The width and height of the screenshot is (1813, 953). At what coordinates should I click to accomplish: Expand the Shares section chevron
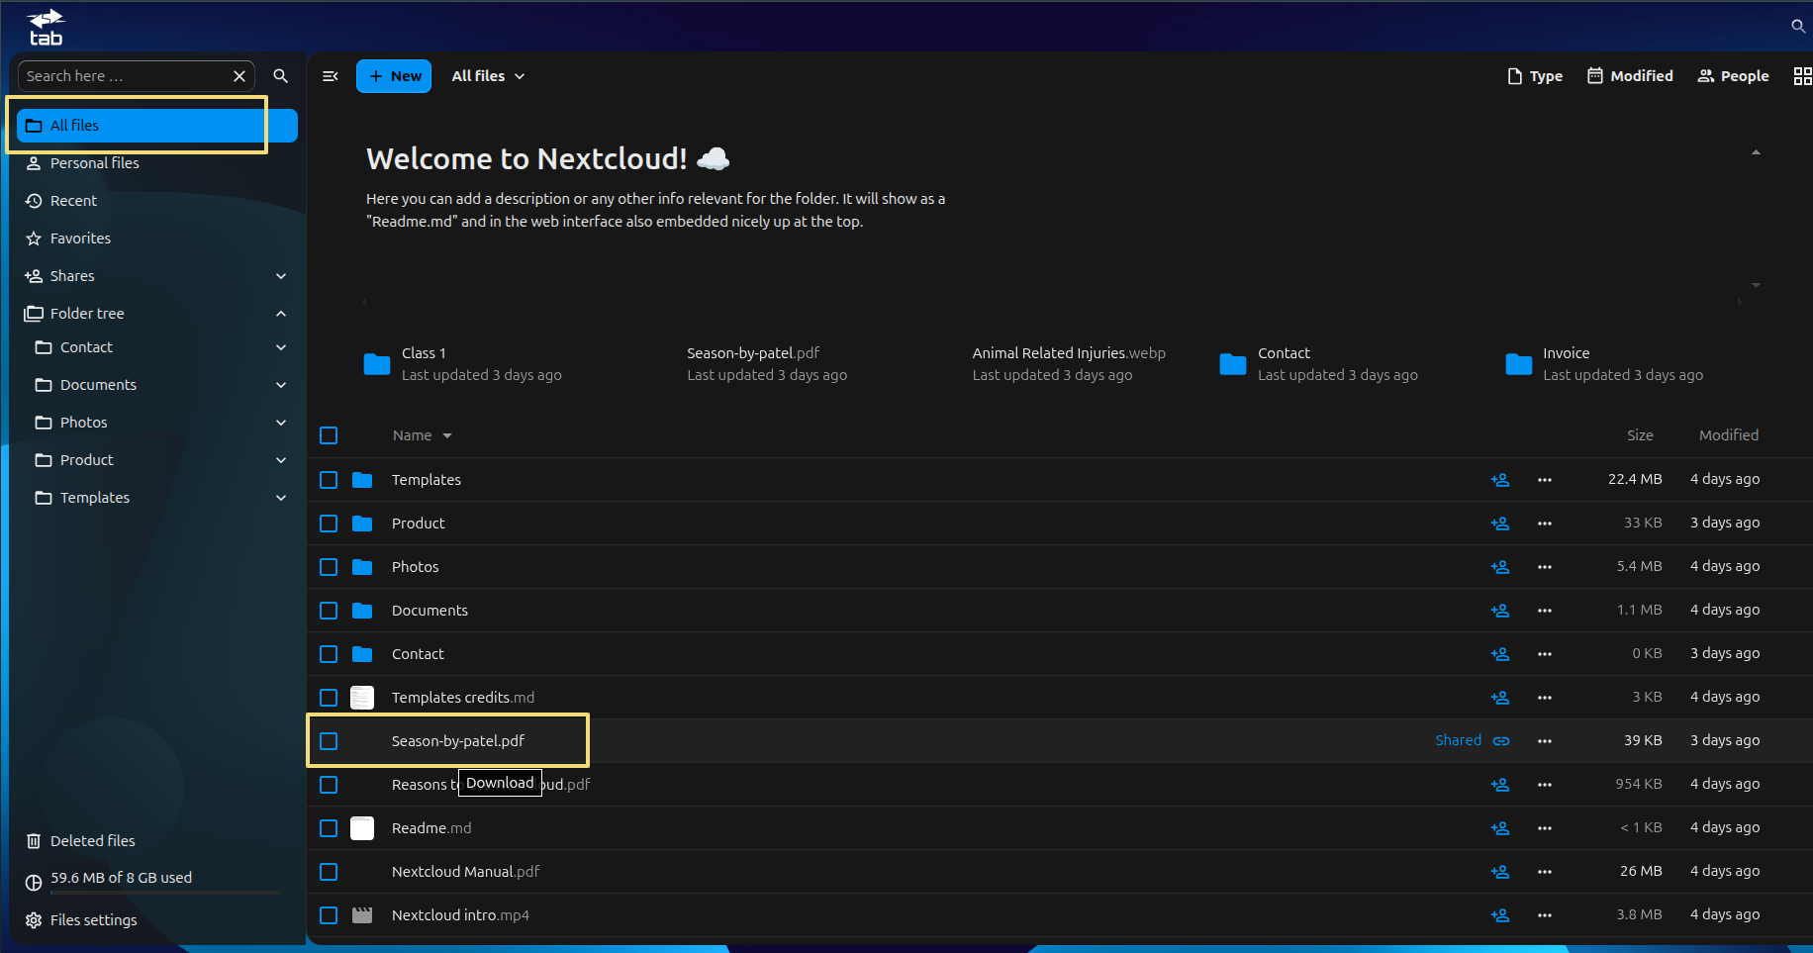pyautogui.click(x=281, y=276)
